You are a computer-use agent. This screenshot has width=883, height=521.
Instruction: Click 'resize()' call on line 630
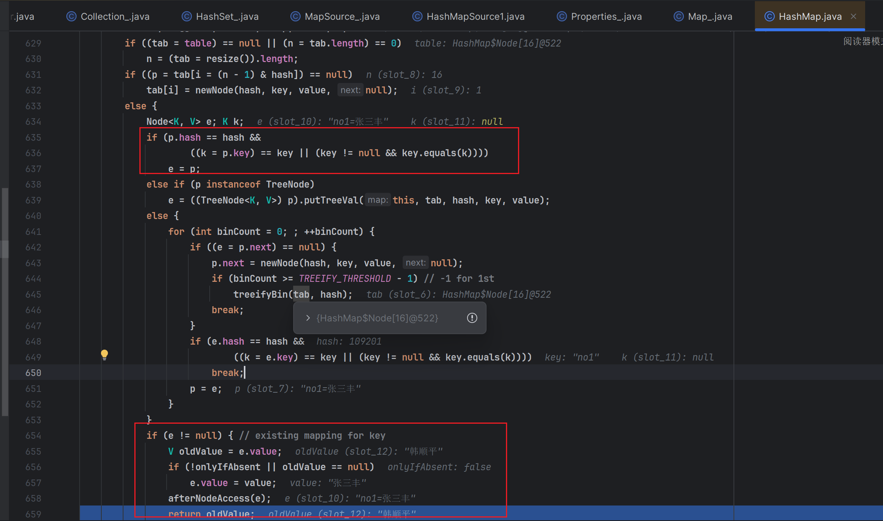228,59
